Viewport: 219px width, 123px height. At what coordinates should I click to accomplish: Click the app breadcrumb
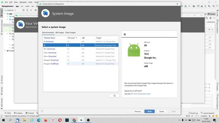click(17, 6)
